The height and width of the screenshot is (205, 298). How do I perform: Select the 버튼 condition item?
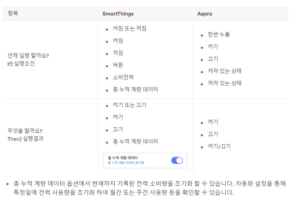[x=118, y=65]
